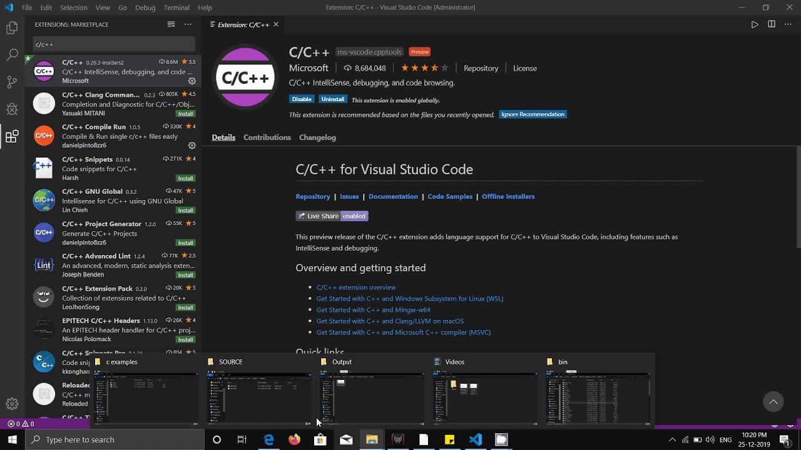Open Microsoft Store from taskbar
The image size is (801, 450).
click(x=320, y=439)
